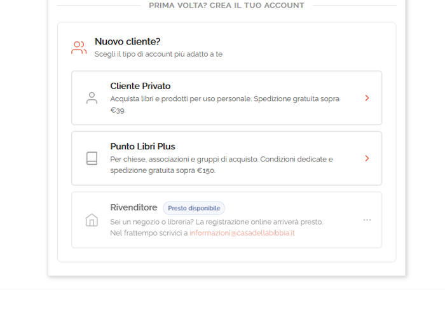Click the 'Per chiese, associazioni e gruppi di acquisto' description

coord(184,159)
